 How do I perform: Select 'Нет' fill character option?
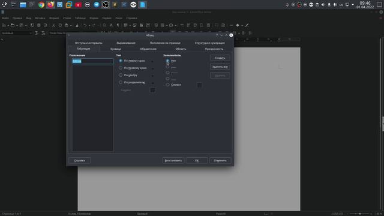point(172,61)
